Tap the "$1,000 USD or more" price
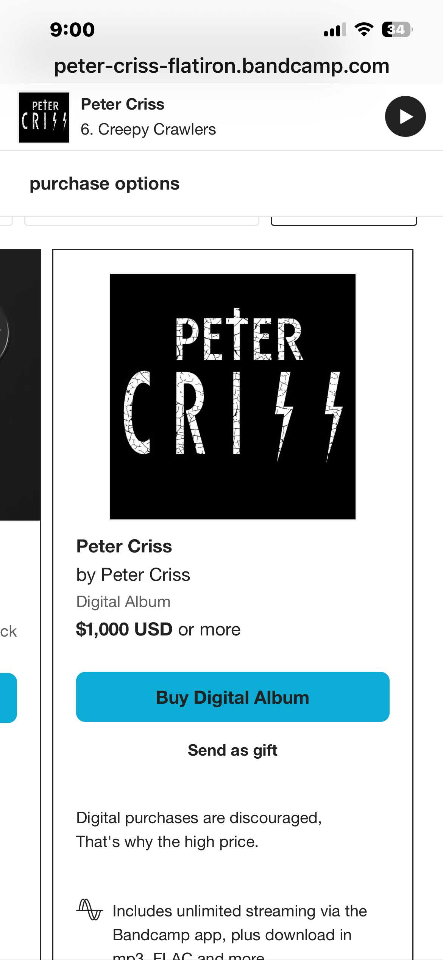This screenshot has height=960, width=443. (158, 629)
